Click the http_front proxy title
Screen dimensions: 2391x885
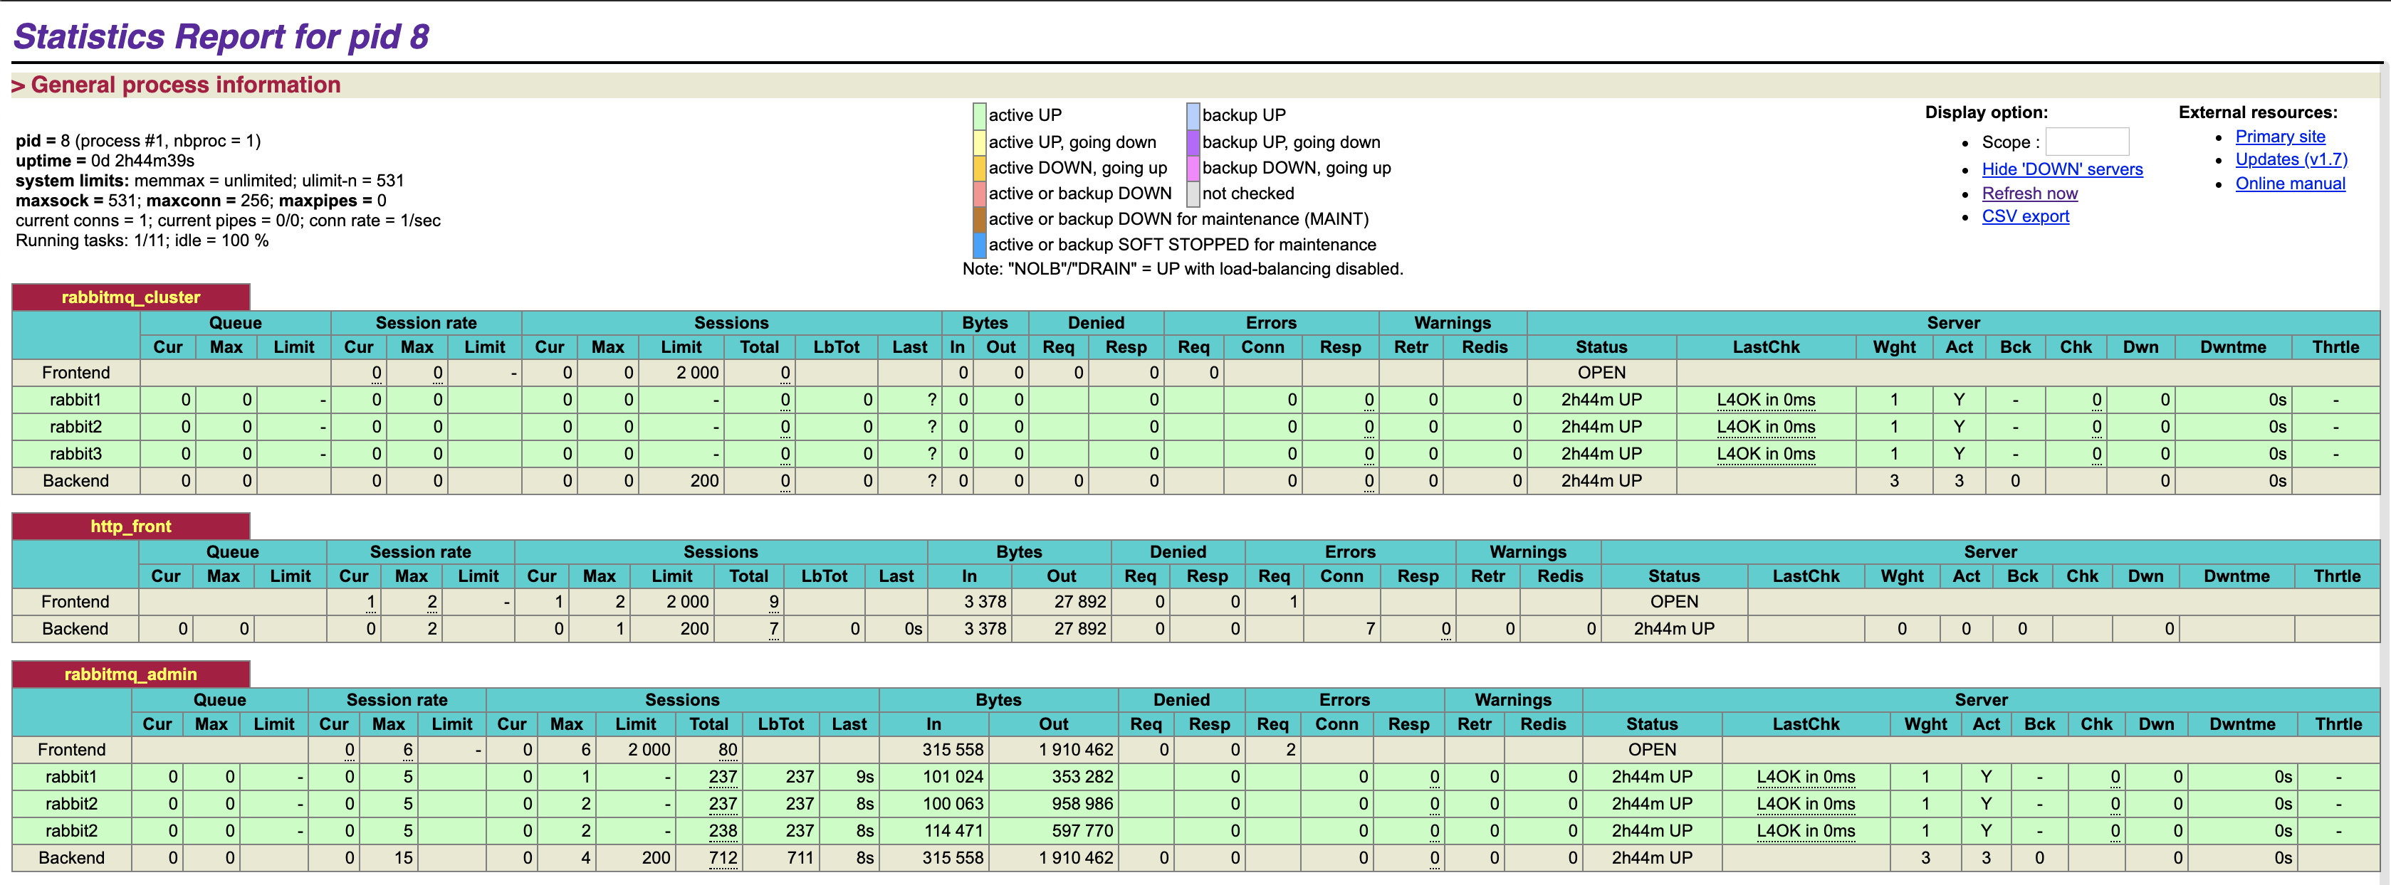[x=131, y=527]
